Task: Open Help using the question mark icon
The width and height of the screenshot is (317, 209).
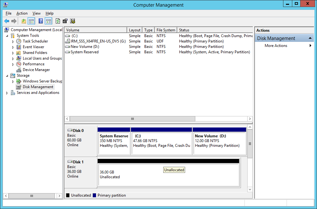Action: coord(41,21)
